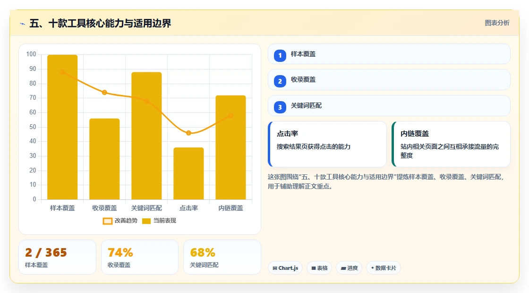Image resolution: width=529 pixels, height=293 pixels.
Task: Select the 收录覆盖 list item
Action: click(389, 80)
